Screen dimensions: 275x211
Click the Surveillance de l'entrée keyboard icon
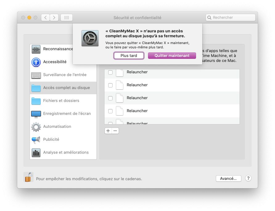36,75
